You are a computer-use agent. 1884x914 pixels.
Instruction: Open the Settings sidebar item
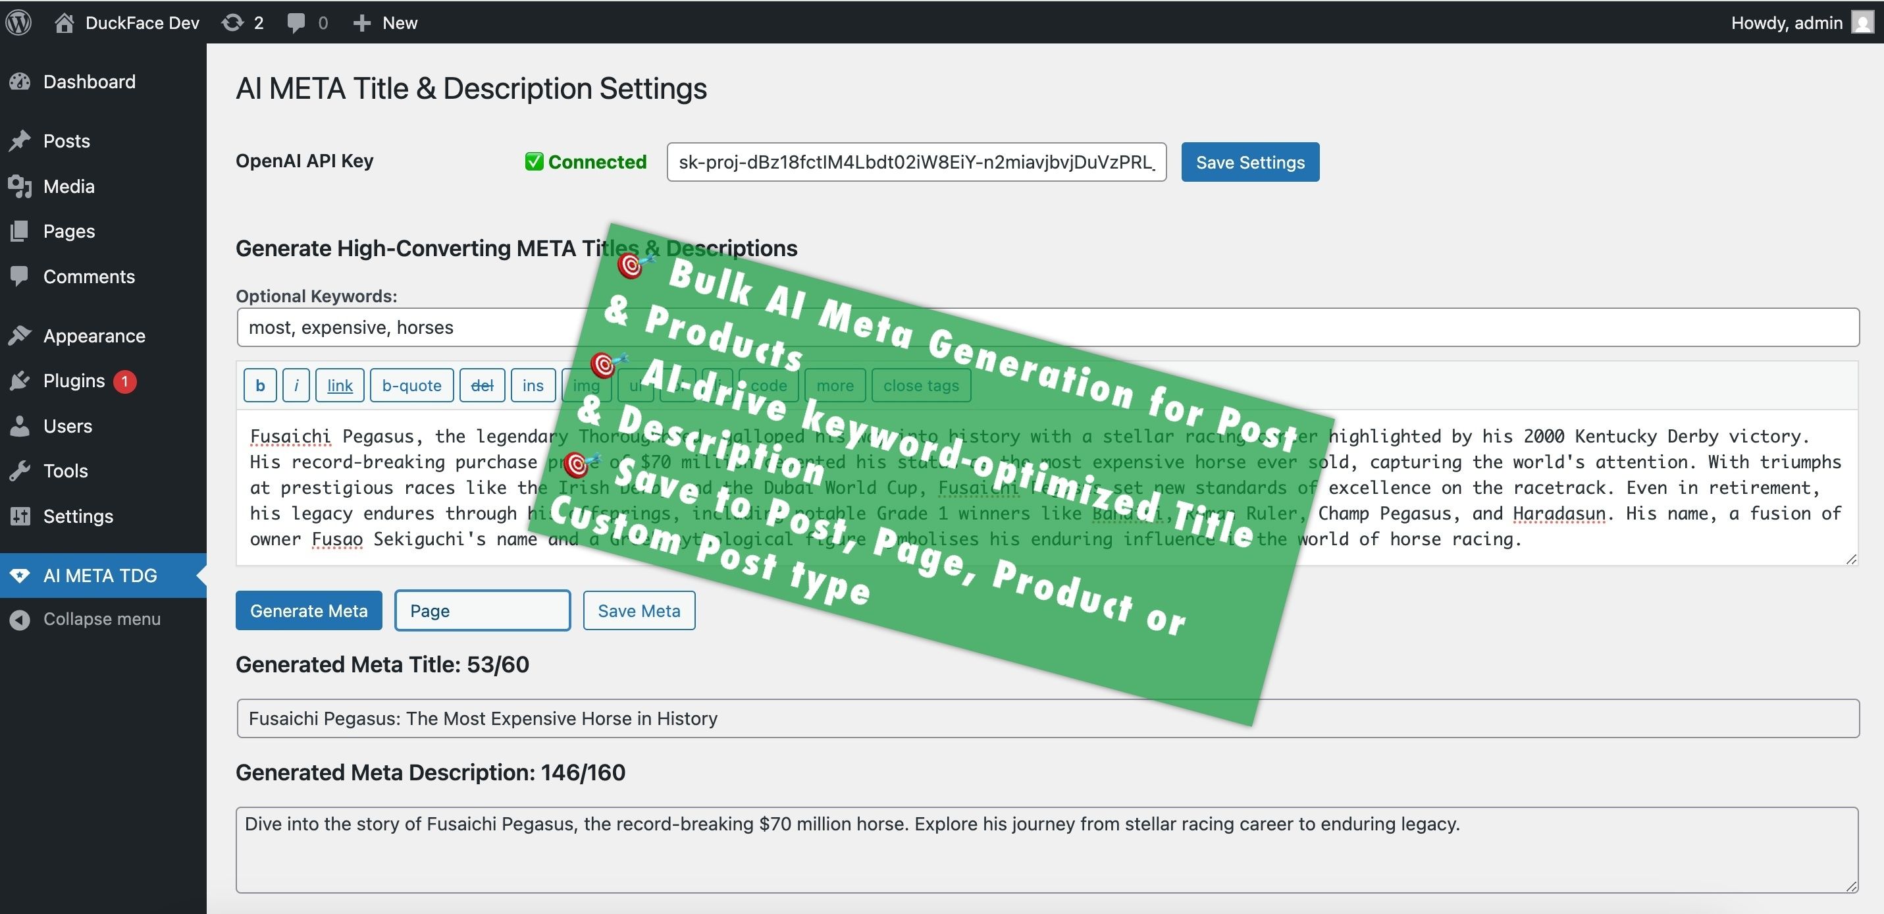pos(78,516)
